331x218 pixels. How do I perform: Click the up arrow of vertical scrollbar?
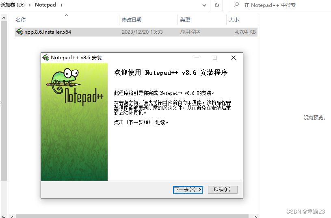(x=4, y=18)
